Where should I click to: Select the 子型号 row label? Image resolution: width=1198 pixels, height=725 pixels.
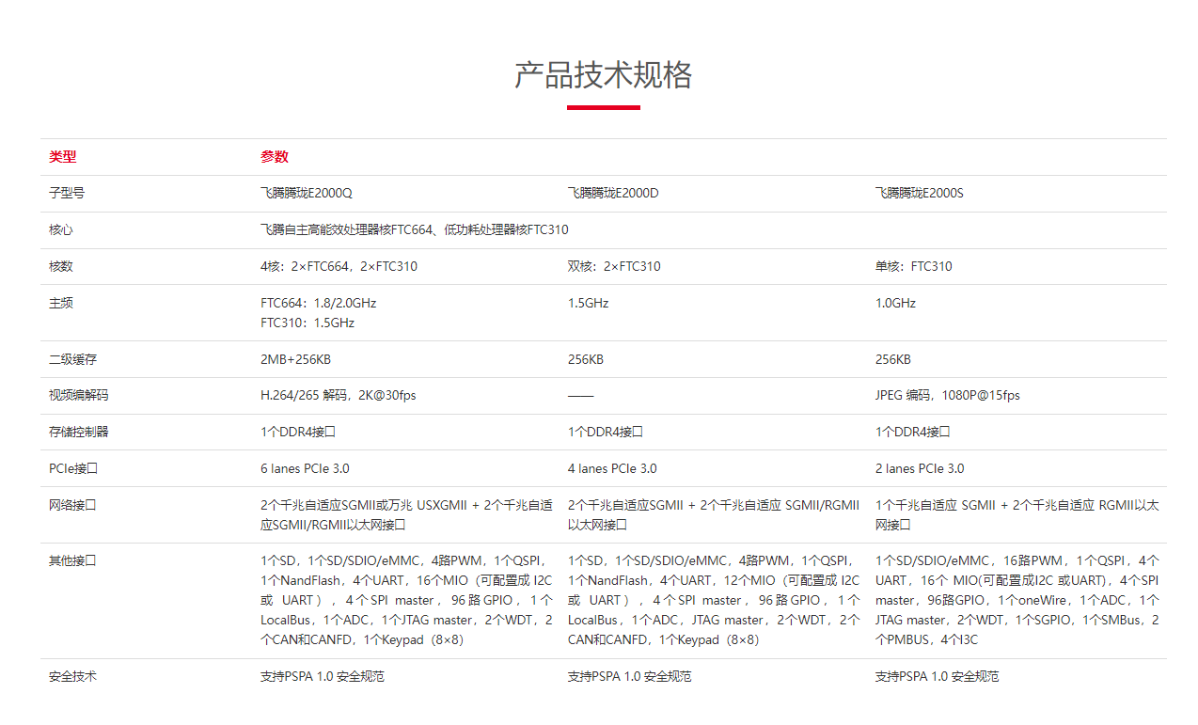[x=67, y=194]
